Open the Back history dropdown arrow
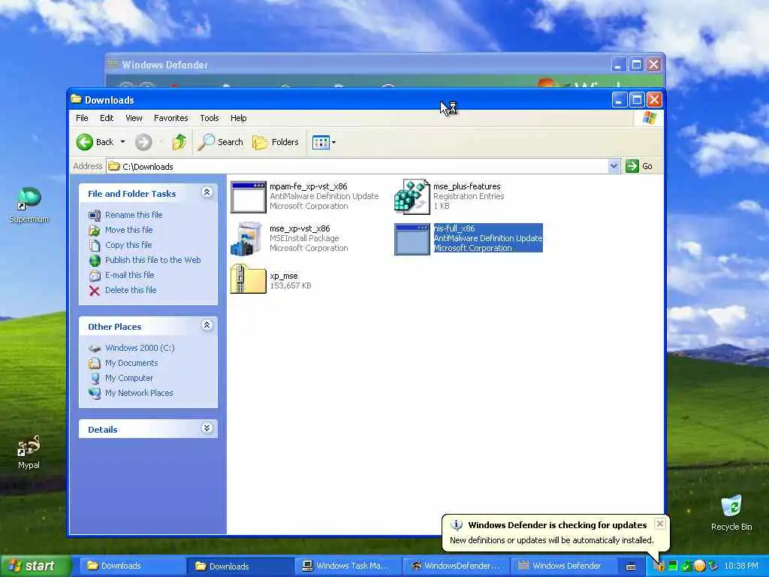Viewport: 769px width, 577px height. (x=122, y=142)
